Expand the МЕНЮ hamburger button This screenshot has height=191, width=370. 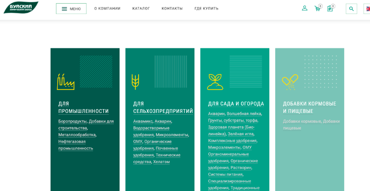tap(71, 9)
